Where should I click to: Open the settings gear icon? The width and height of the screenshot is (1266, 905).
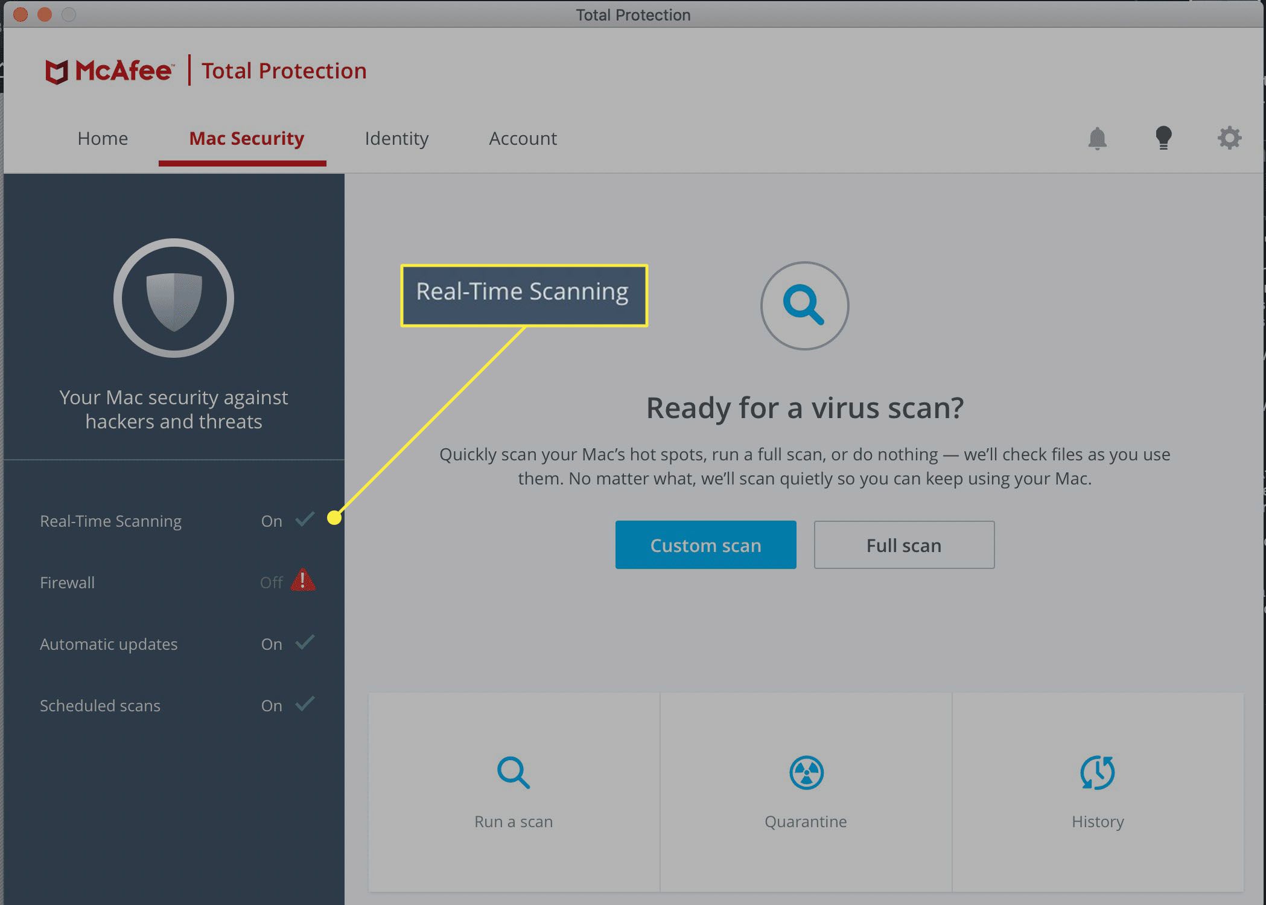point(1229,138)
